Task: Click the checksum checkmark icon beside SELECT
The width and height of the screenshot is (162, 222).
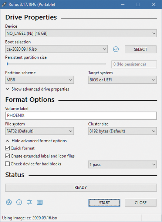Action: pyautogui.click(x=116, y=49)
